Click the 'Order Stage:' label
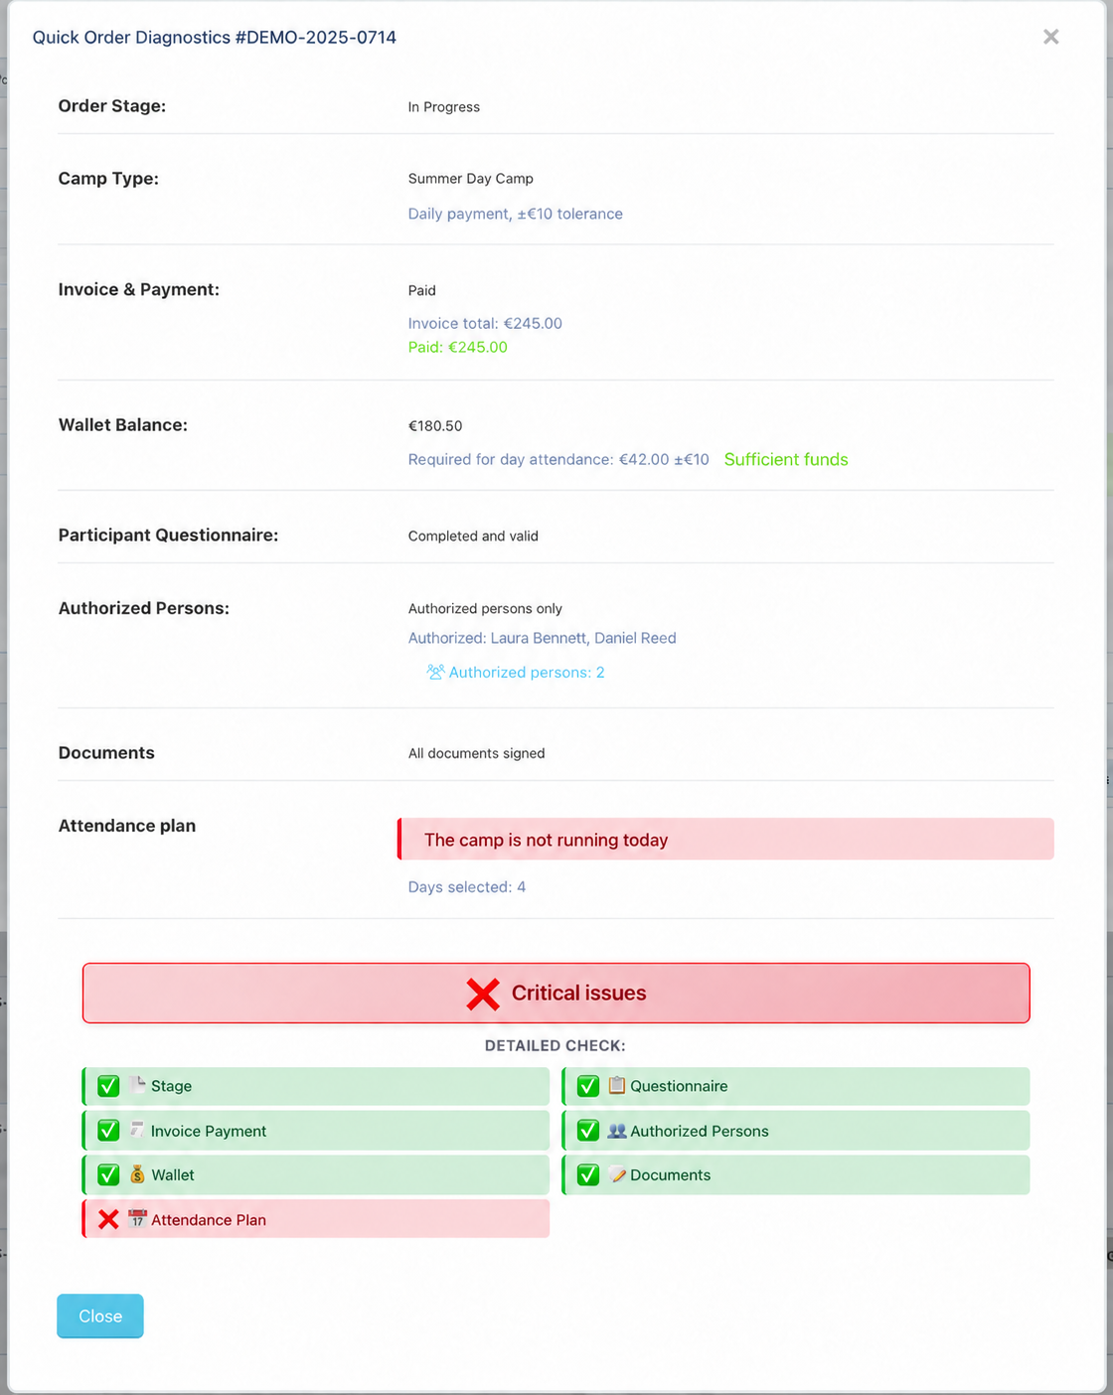This screenshot has width=1113, height=1395. point(112,106)
